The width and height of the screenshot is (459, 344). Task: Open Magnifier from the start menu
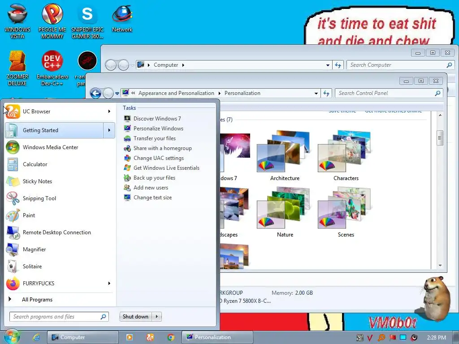click(60, 249)
